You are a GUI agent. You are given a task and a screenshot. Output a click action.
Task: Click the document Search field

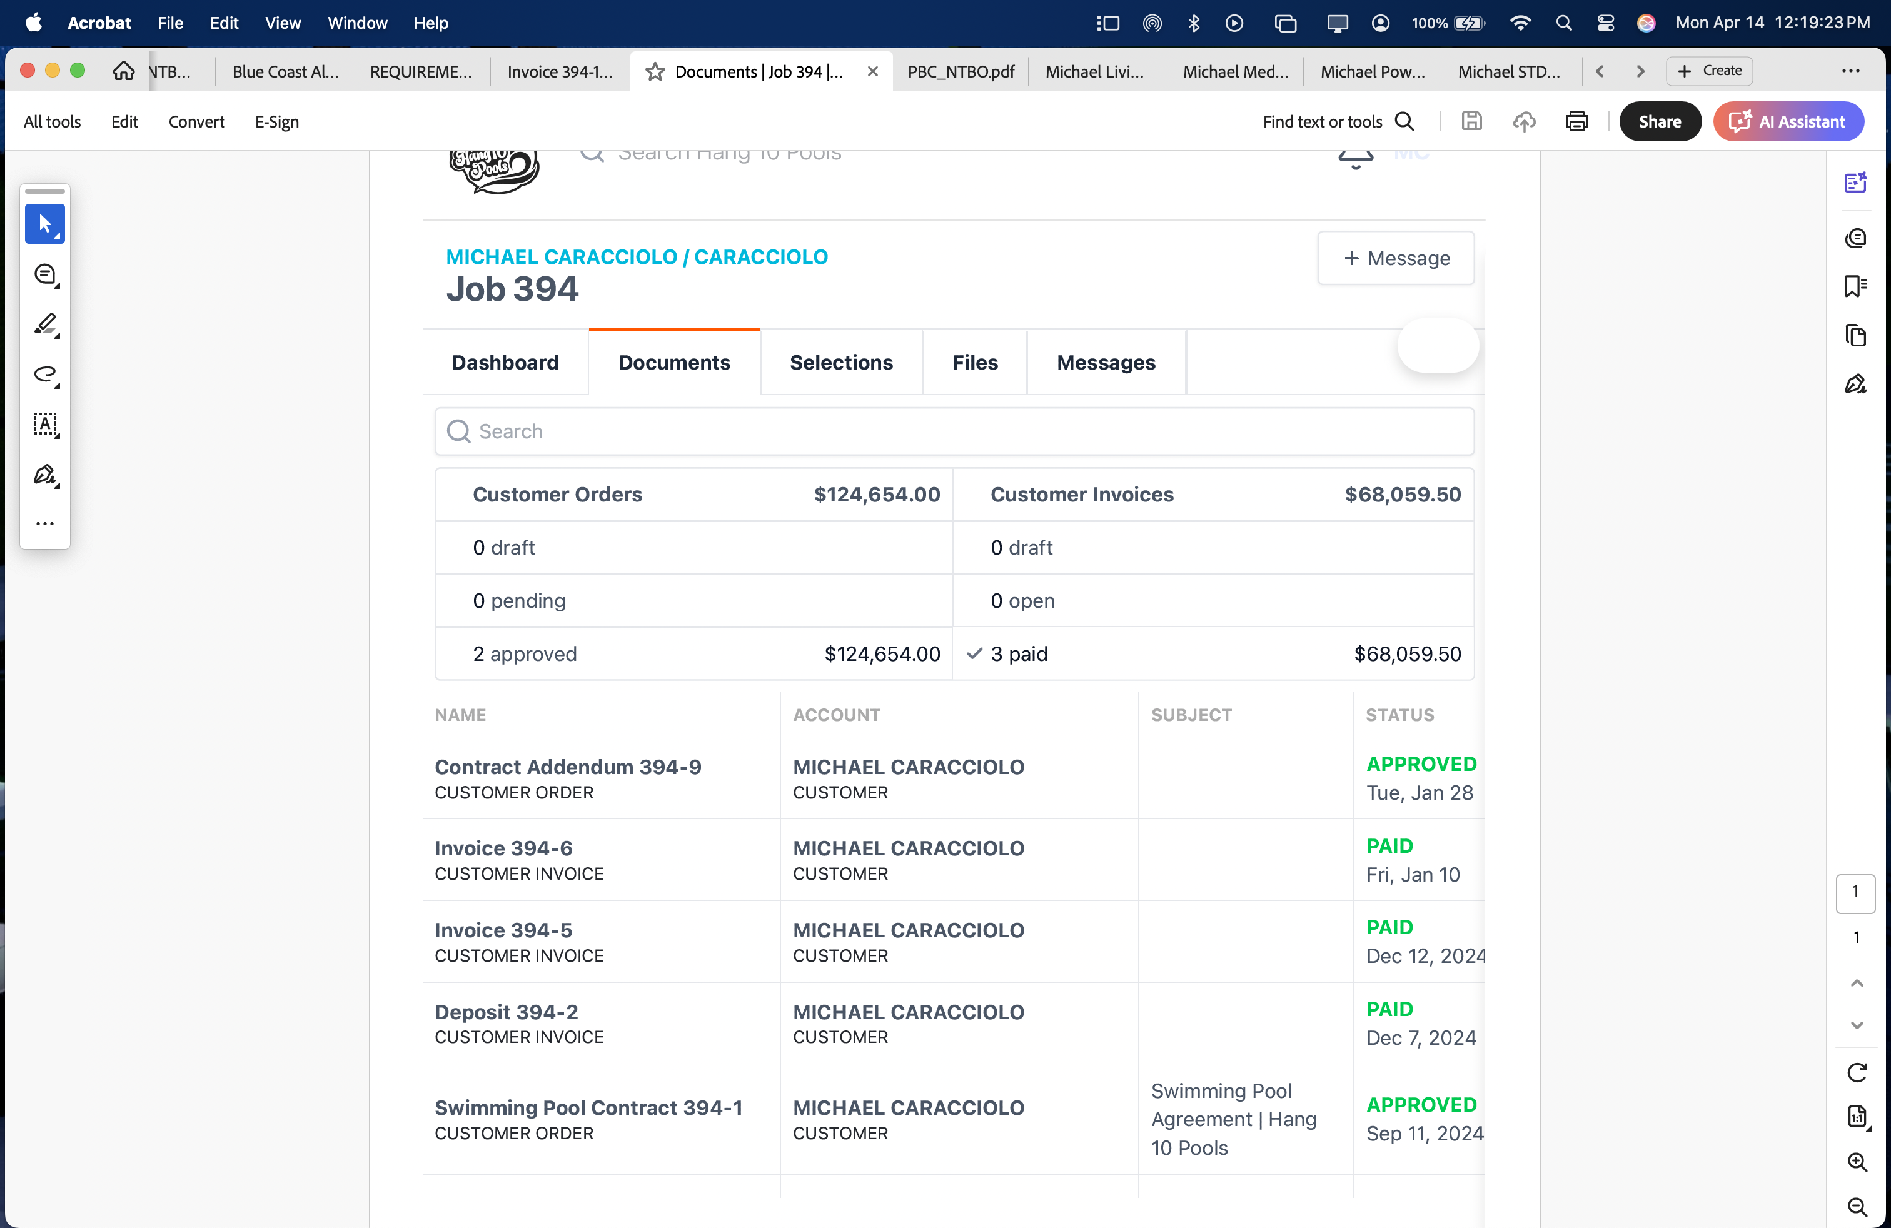coord(954,431)
